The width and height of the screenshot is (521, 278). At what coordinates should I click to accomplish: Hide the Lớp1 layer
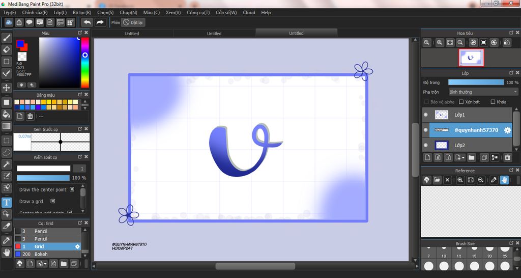pos(426,115)
